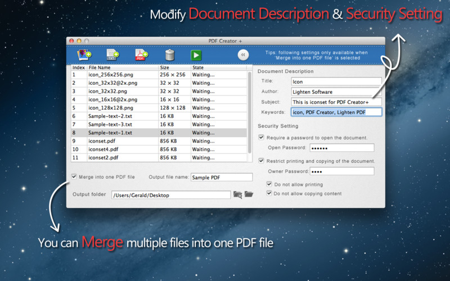Screen dimensions: 450x281
Task: Select the Sample-text-2.txt row
Action: tap(159, 116)
